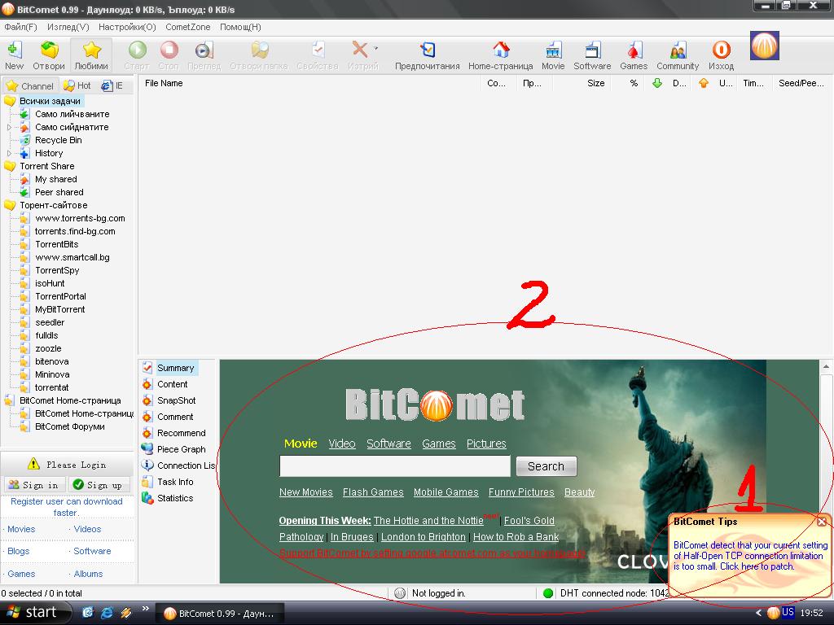Click the Search button on BitComet page
This screenshot has height=625, width=834.
coord(546,466)
